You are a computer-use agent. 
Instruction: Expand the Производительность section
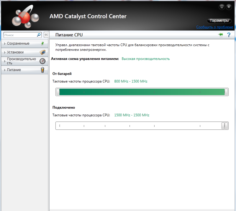pyautogui.click(x=24, y=61)
